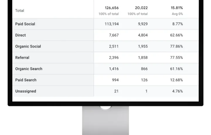Click the 62.66% Direct rate cell
The height and width of the screenshot is (135, 211).
[176, 35]
